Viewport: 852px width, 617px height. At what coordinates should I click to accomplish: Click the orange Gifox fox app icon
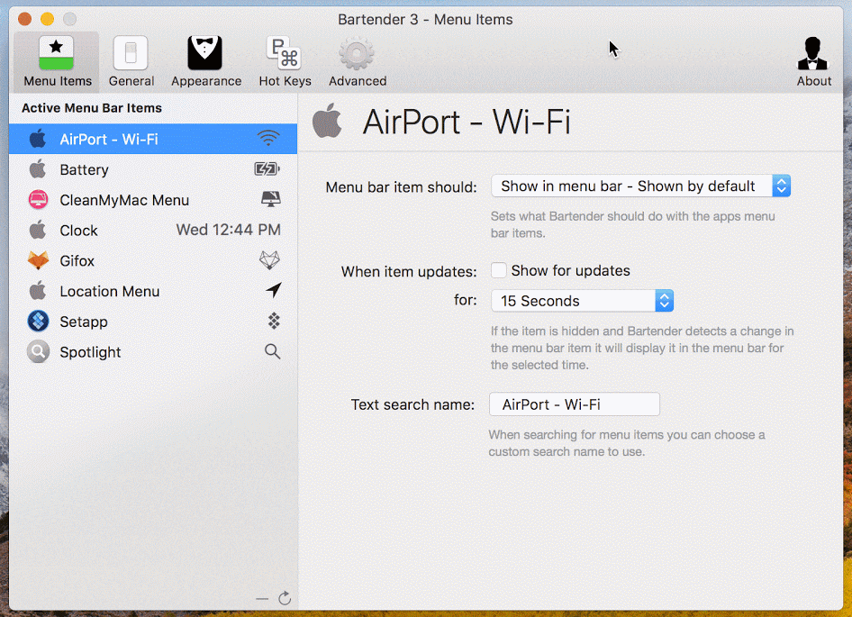[x=38, y=260]
